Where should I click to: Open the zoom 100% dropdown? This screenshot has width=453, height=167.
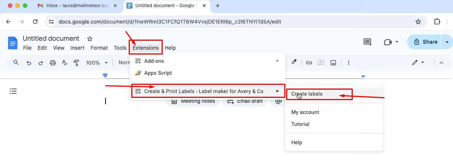[97, 63]
